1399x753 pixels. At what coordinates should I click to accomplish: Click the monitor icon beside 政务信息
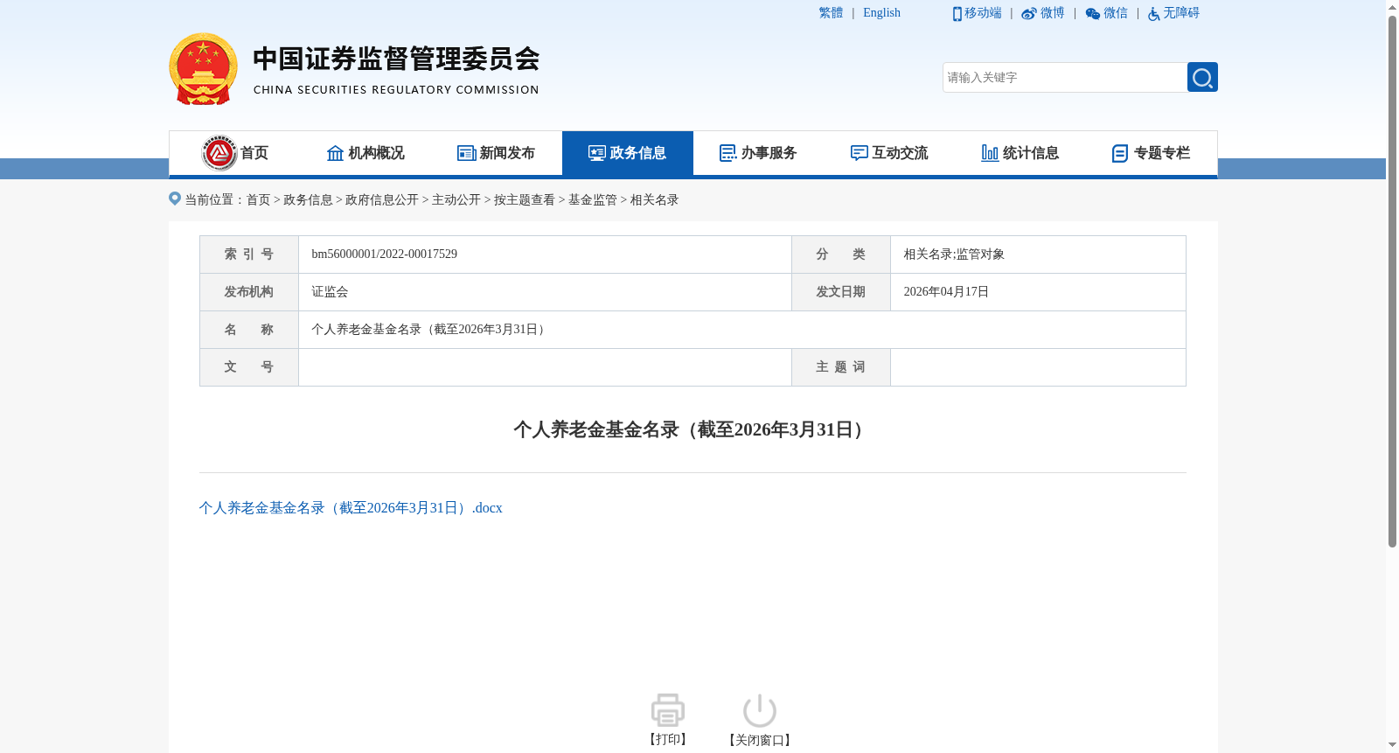tap(597, 153)
